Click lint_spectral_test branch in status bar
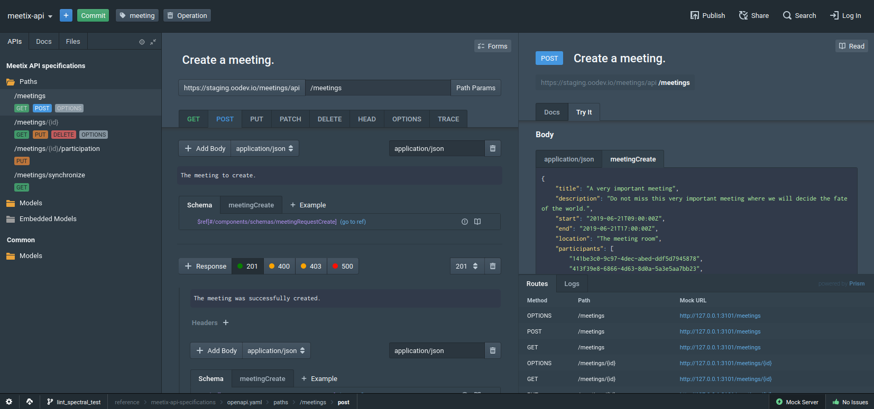 click(x=74, y=402)
